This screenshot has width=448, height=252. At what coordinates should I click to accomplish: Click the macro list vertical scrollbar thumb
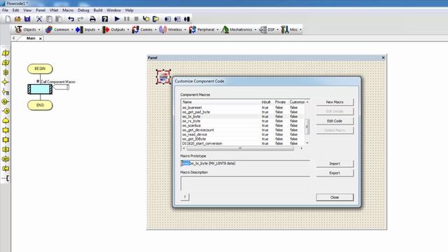[x=307, y=126]
